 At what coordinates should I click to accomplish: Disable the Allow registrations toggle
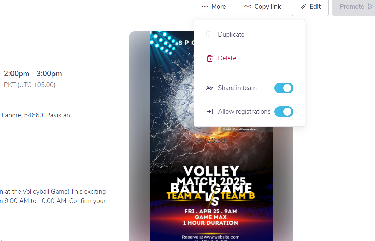pos(284,112)
